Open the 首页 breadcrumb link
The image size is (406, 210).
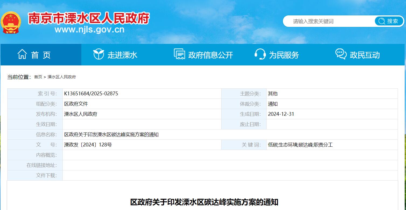[x=38, y=77]
